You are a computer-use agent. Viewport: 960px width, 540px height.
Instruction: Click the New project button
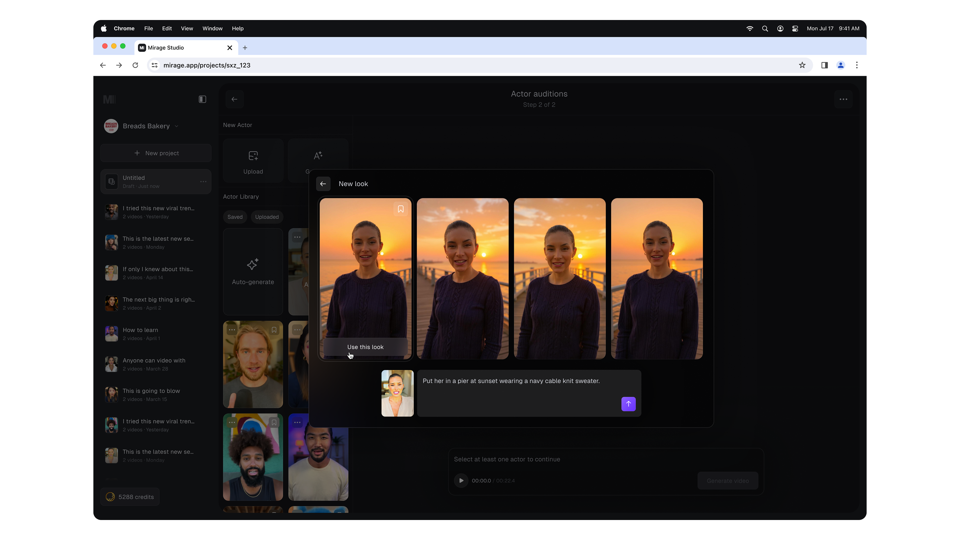tap(156, 153)
